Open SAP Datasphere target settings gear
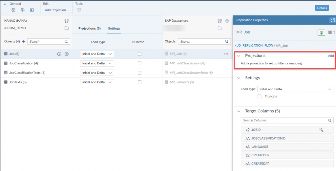The image size is (336, 171). tap(227, 21)
